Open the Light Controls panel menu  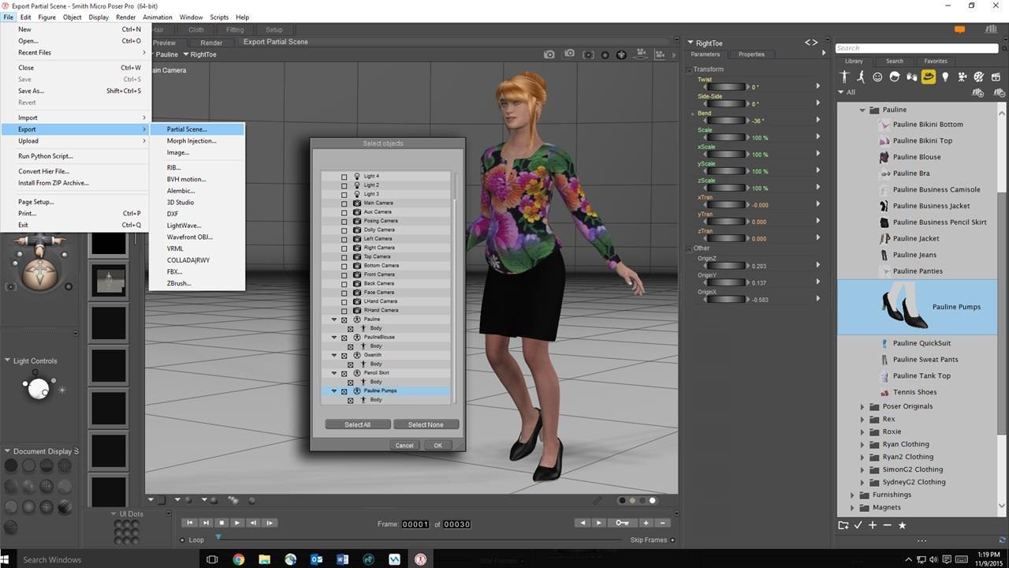pos(7,361)
